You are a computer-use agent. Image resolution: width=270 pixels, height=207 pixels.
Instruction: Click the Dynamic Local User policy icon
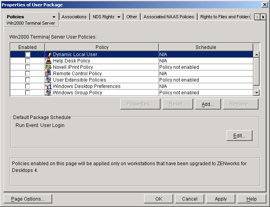pyautogui.click(x=49, y=55)
